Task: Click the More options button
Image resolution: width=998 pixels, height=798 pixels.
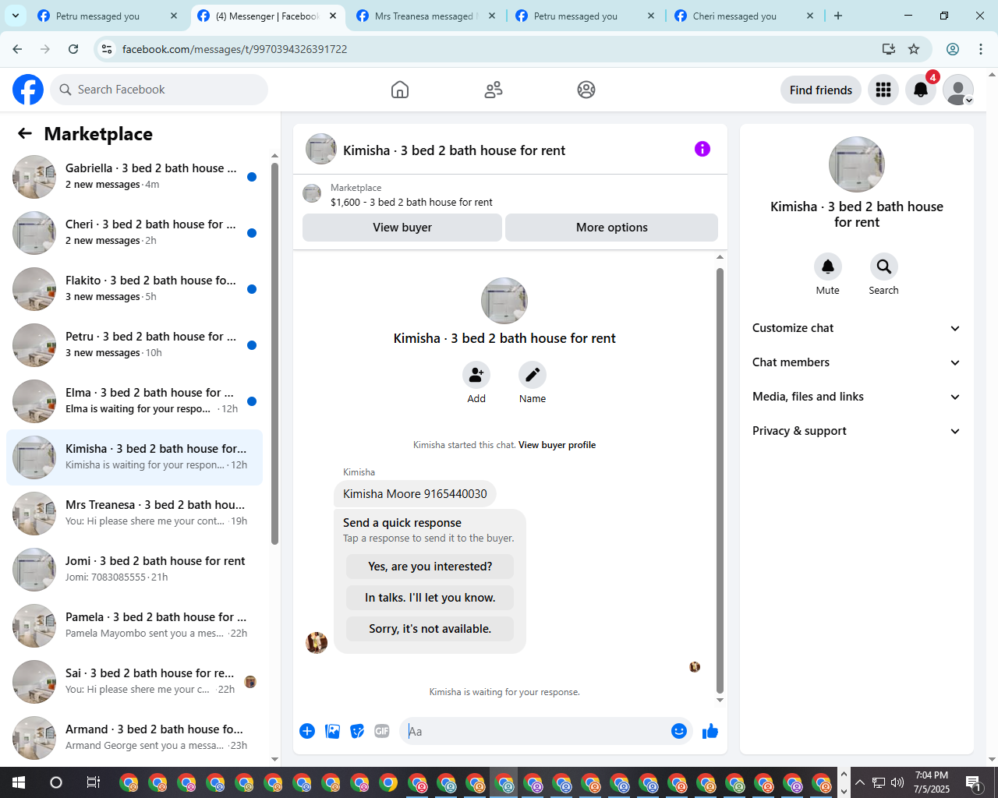Action: [612, 228]
